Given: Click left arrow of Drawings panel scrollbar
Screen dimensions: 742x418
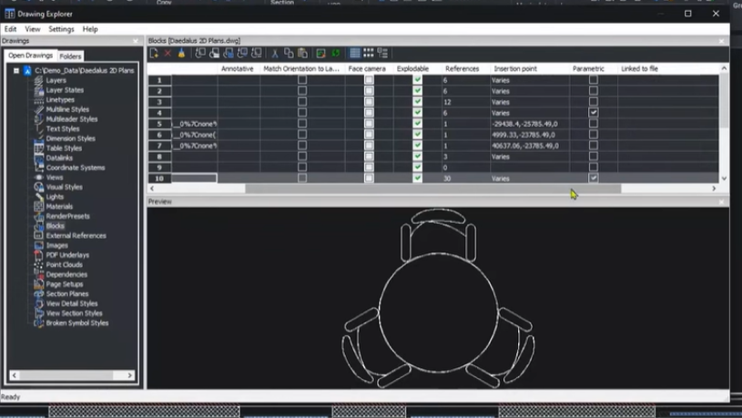Looking at the screenshot, I should click(15, 375).
